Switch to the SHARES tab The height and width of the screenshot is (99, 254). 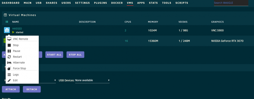click(x=52, y=3)
